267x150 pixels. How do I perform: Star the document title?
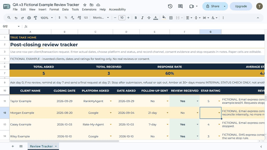pyautogui.click(x=85, y=5)
